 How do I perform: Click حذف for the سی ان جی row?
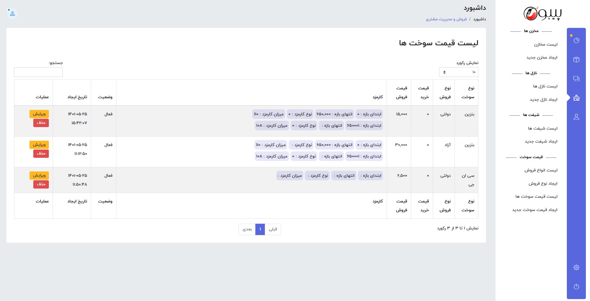click(41, 184)
